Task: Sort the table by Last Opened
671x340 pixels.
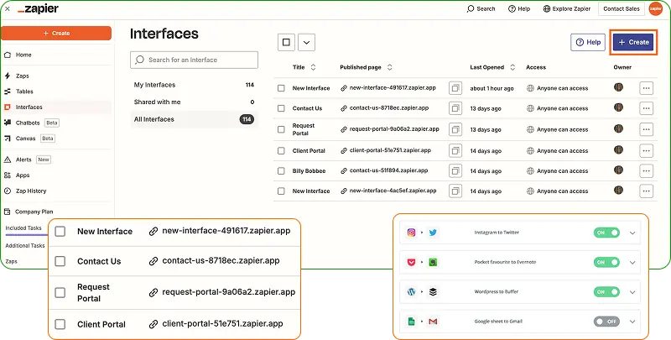Action: click(x=512, y=67)
